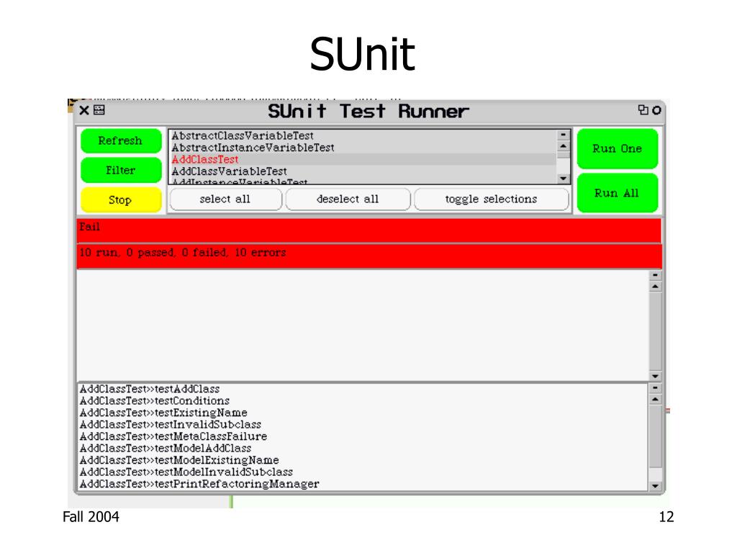The height and width of the screenshot is (553, 737).
Task: Open the empty middle pane's scrollbar menu button
Action: (655, 275)
